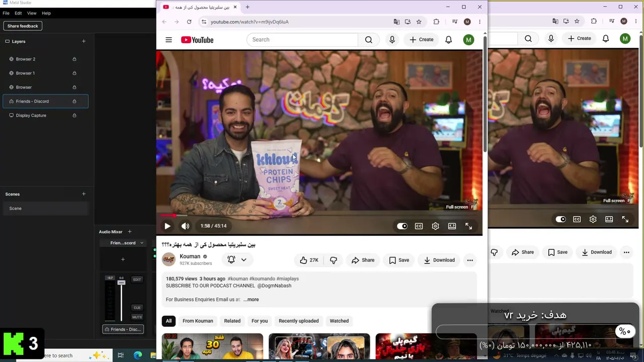Open the Help menu in Meld Studio

pos(46,13)
